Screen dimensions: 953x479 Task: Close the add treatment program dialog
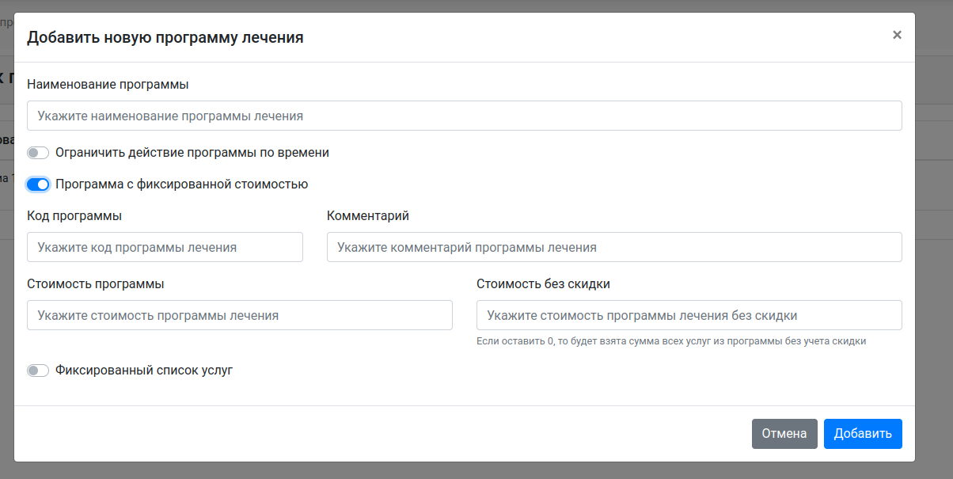(x=897, y=35)
